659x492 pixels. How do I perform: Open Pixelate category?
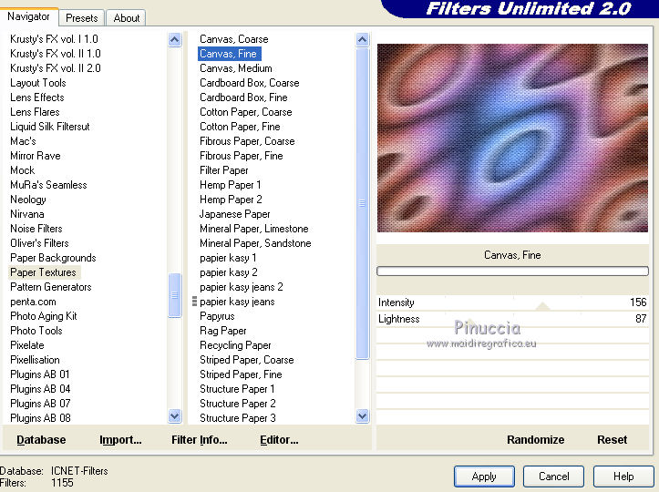click(27, 345)
